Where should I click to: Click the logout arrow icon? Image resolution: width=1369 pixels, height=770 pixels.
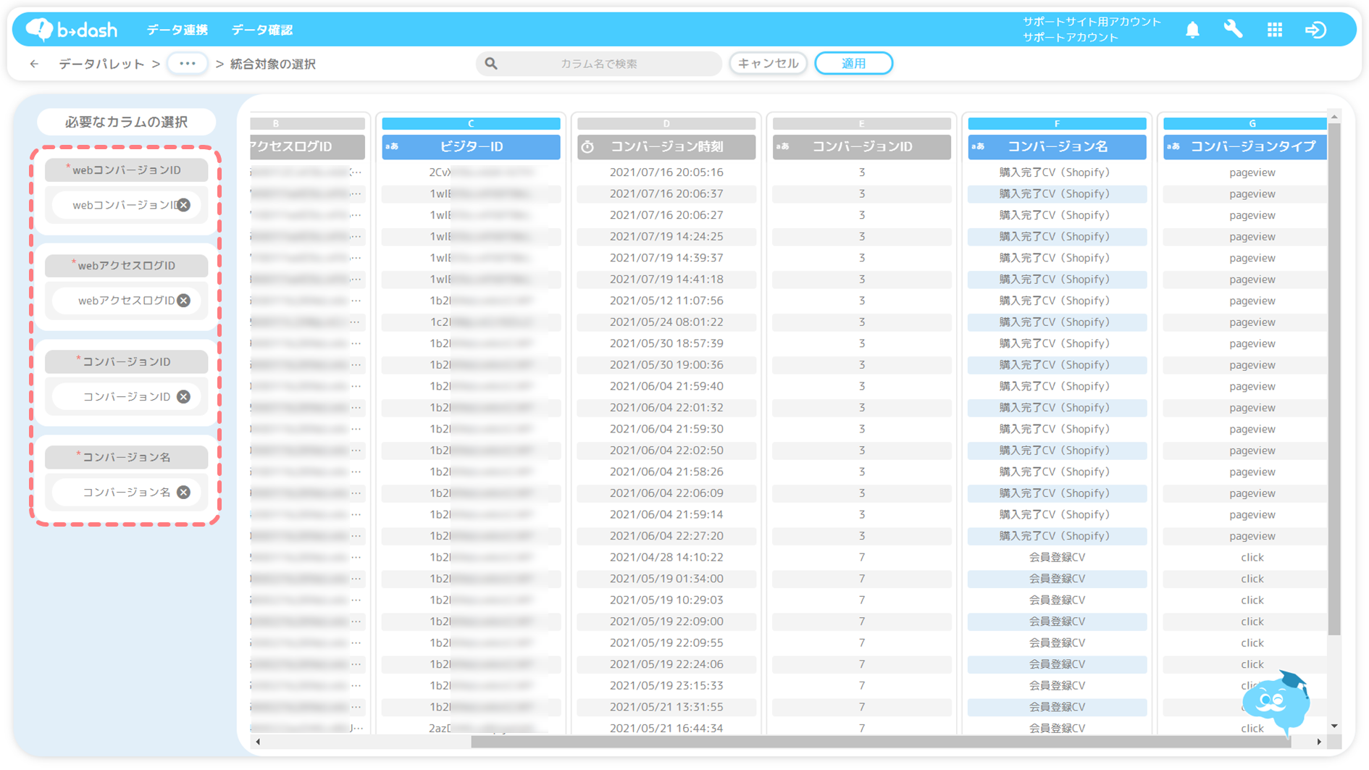1315,30
